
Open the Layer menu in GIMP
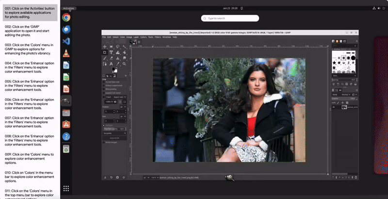pos(136,37)
